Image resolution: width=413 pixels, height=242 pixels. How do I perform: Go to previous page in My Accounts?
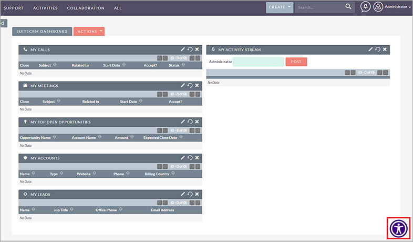click(165, 167)
